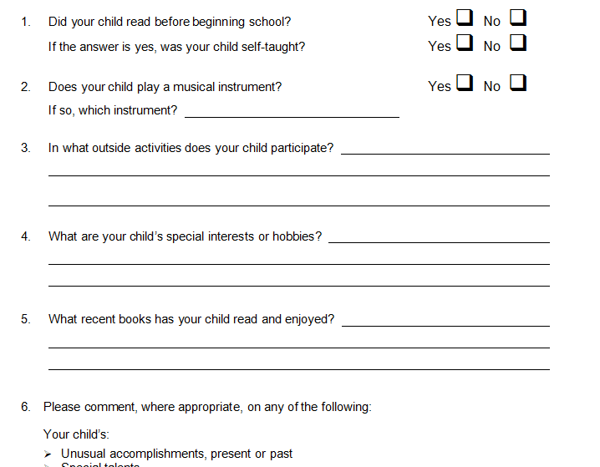Click first answer line for outside activities

(445, 150)
